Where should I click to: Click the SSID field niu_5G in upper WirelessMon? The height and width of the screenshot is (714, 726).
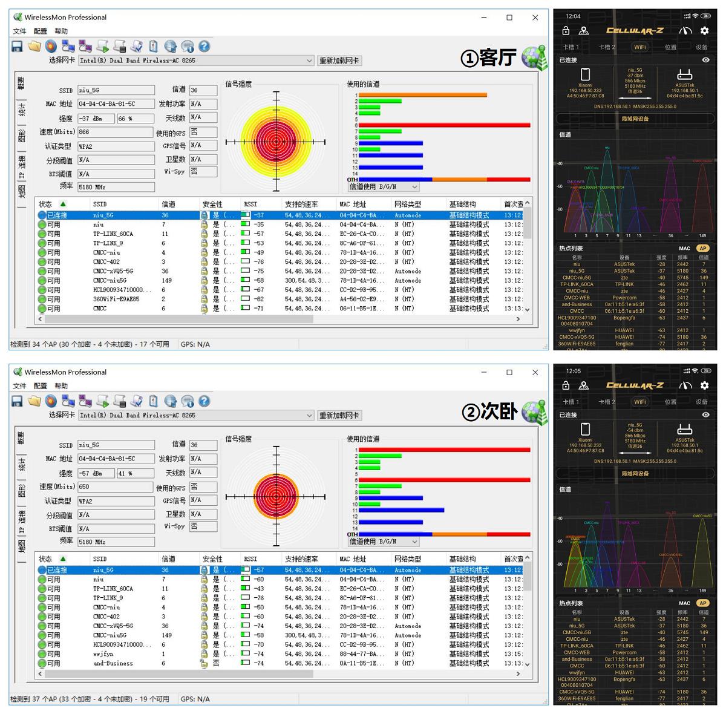point(115,90)
